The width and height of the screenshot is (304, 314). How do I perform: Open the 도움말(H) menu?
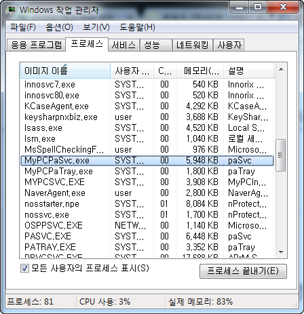(137, 27)
